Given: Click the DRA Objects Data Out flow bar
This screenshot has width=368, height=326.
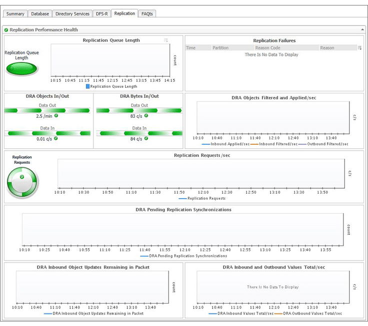Looking at the screenshot, I should pos(47,110).
